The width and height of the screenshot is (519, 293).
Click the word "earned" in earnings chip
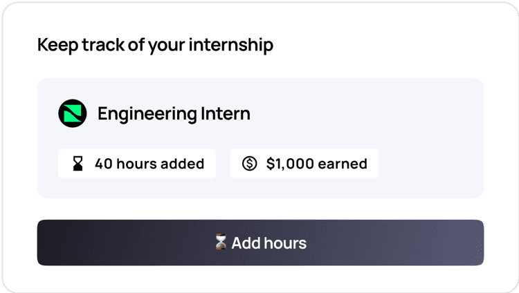(x=343, y=164)
